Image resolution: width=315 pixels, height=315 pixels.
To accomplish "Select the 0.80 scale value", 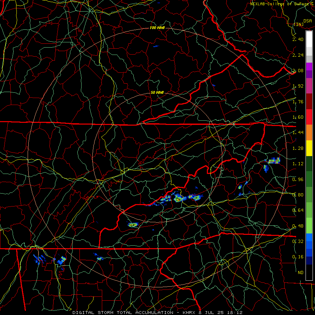I will point(298,195).
